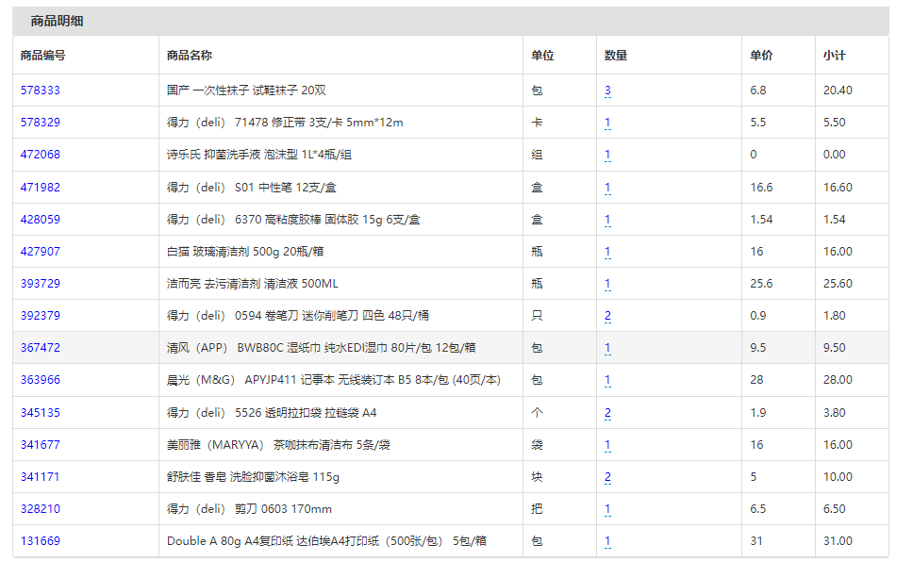
Task: Click unit 把 in scissors row
Action: [537, 508]
